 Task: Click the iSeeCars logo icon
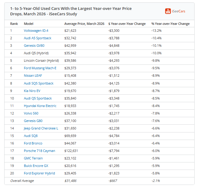click(x=168, y=11)
